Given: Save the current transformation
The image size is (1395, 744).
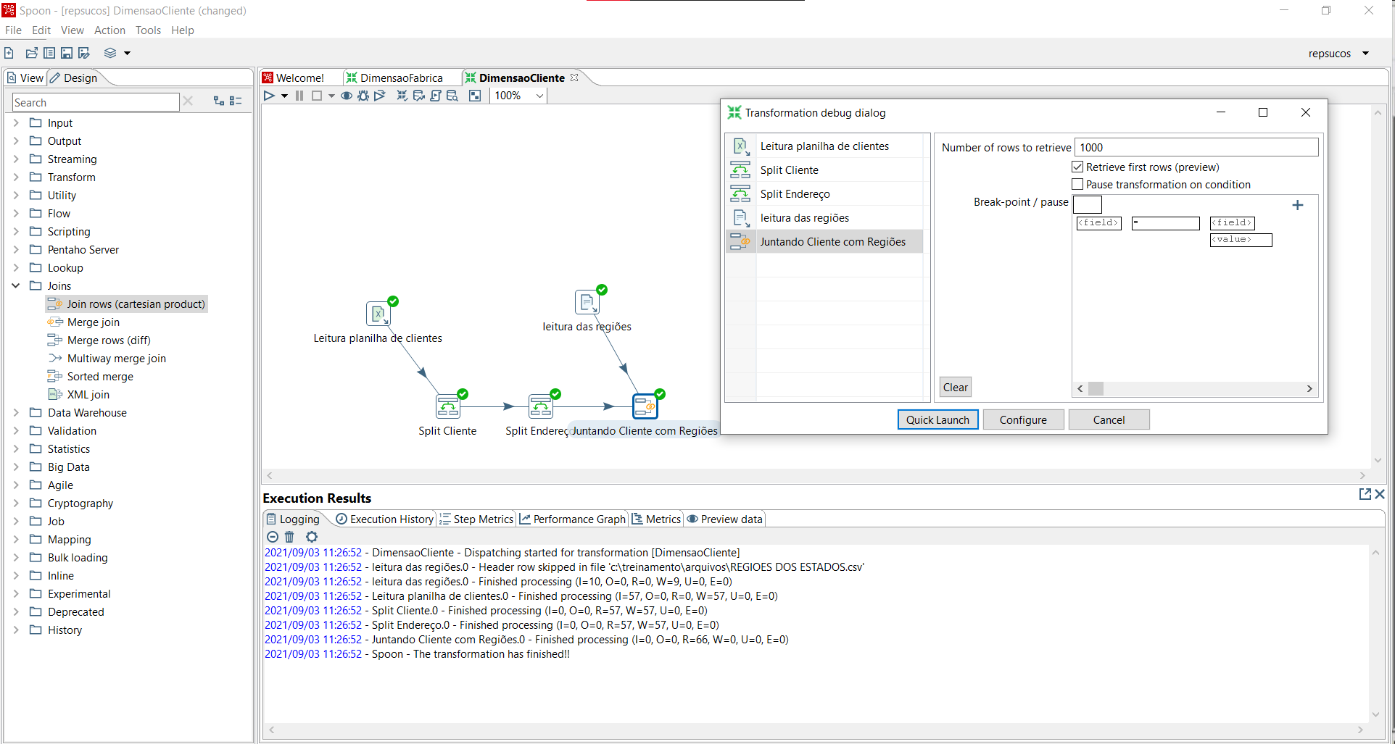Looking at the screenshot, I should (67, 53).
